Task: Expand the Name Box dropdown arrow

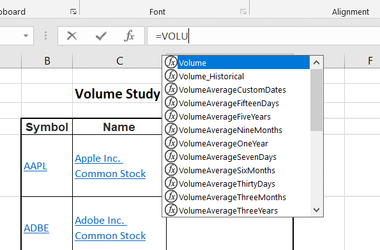Action: coord(26,36)
